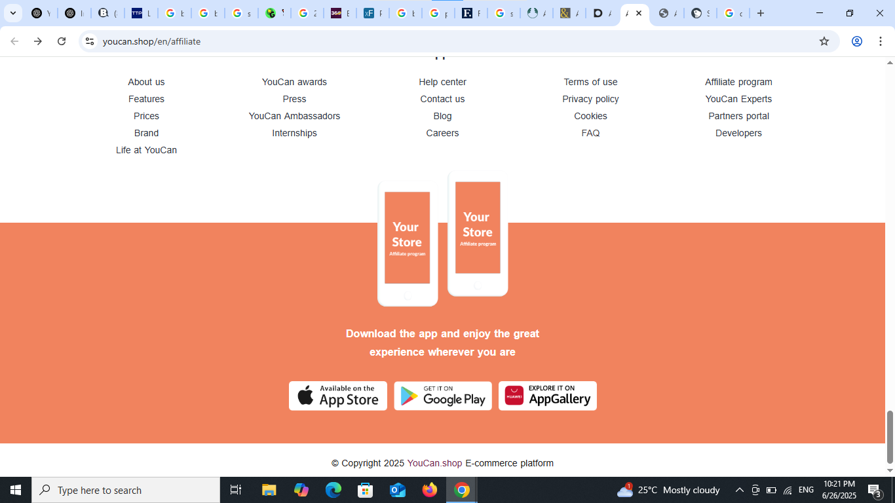The width and height of the screenshot is (895, 503).
Task: Click the App Store download badge
Action: [x=338, y=396]
